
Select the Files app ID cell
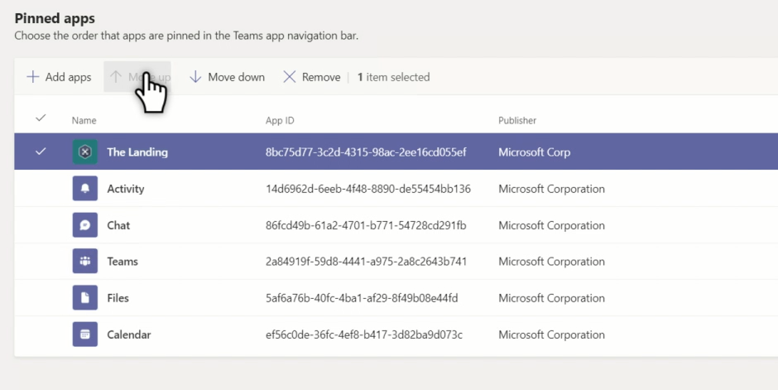(x=362, y=298)
